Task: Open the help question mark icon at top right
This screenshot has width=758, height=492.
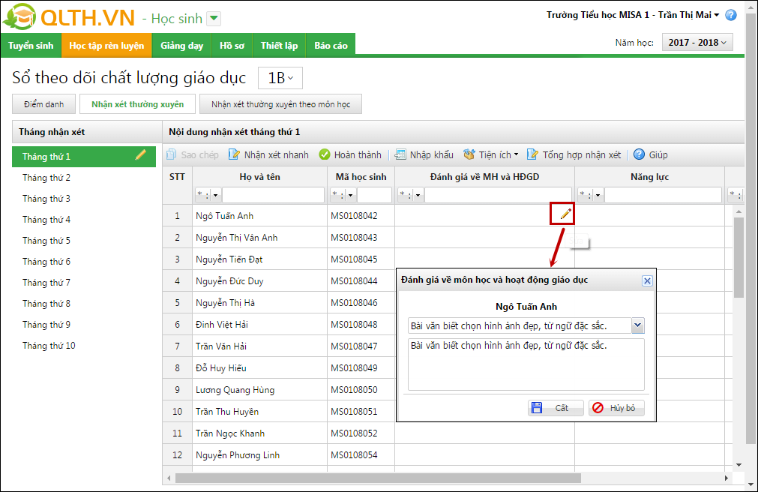Action: [731, 15]
